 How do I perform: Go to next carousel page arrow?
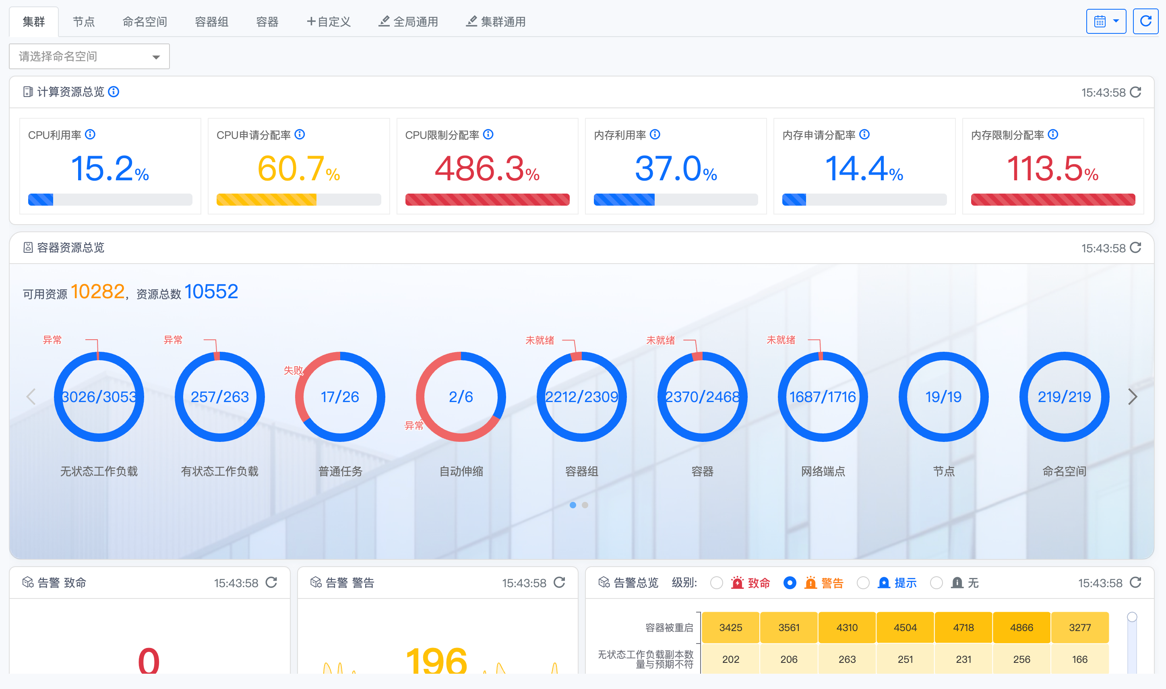[1133, 396]
